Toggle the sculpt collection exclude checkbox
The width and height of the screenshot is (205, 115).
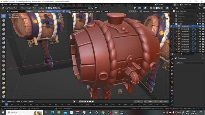click(x=198, y=24)
